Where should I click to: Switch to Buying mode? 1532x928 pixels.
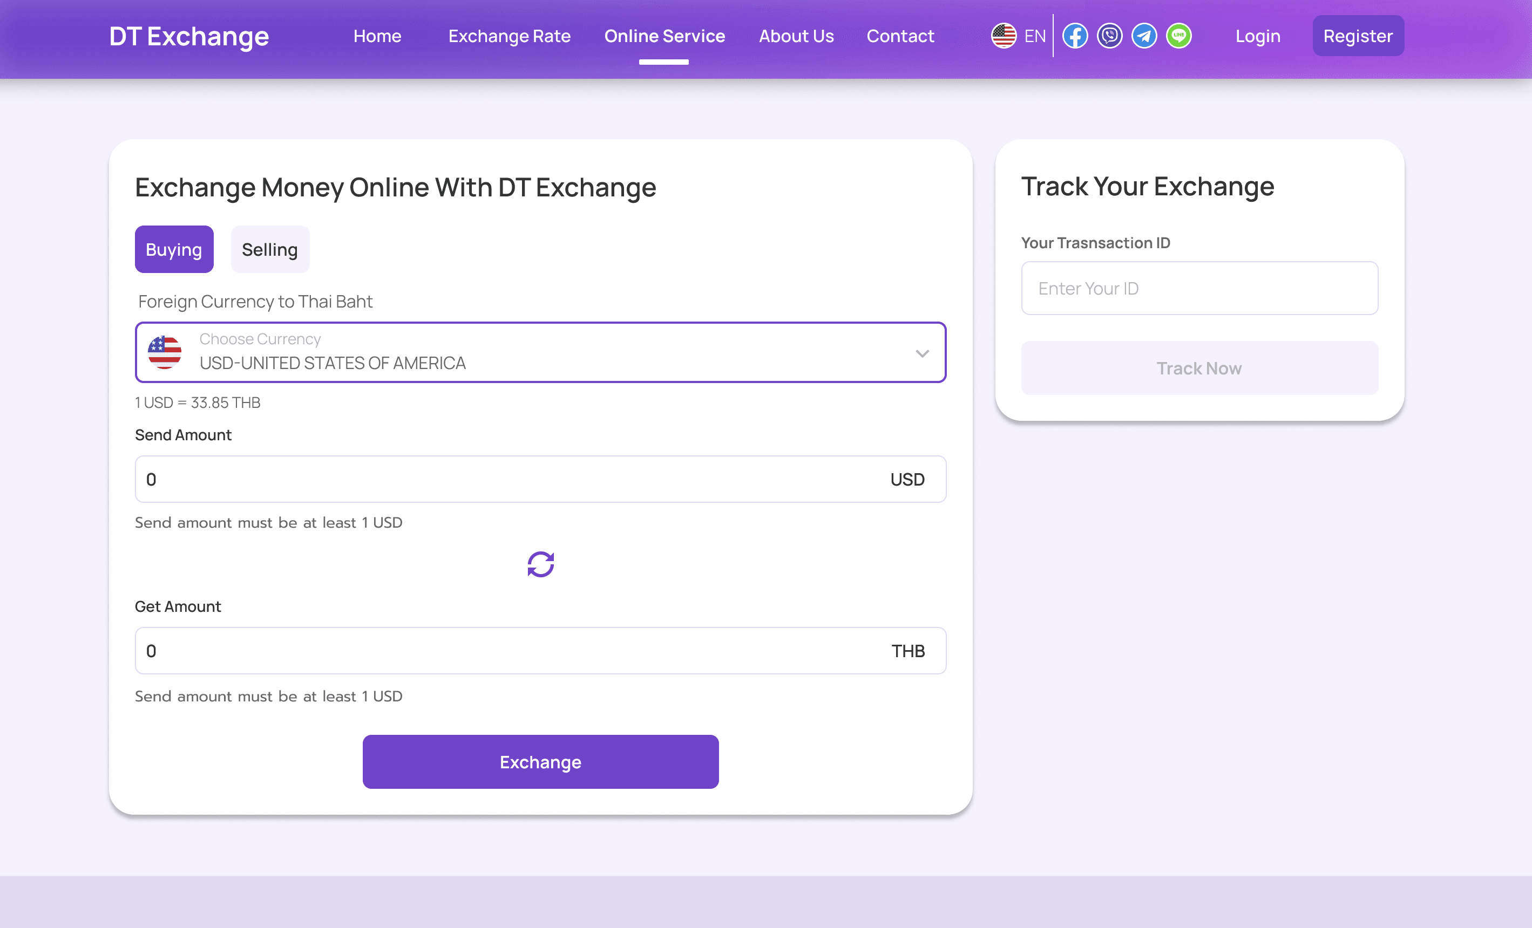(174, 249)
